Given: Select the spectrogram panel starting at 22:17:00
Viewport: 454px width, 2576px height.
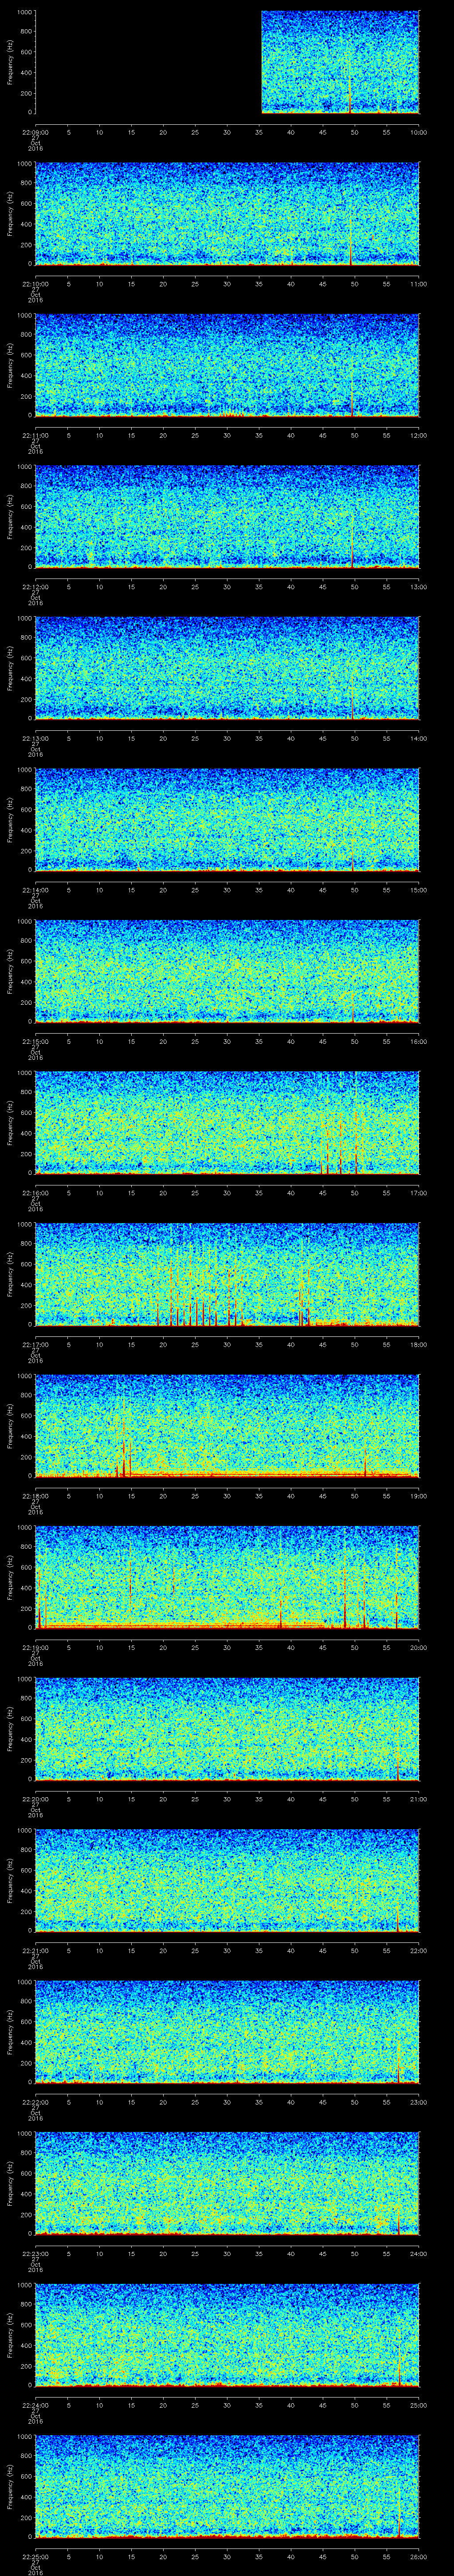Looking at the screenshot, I should (x=227, y=1274).
